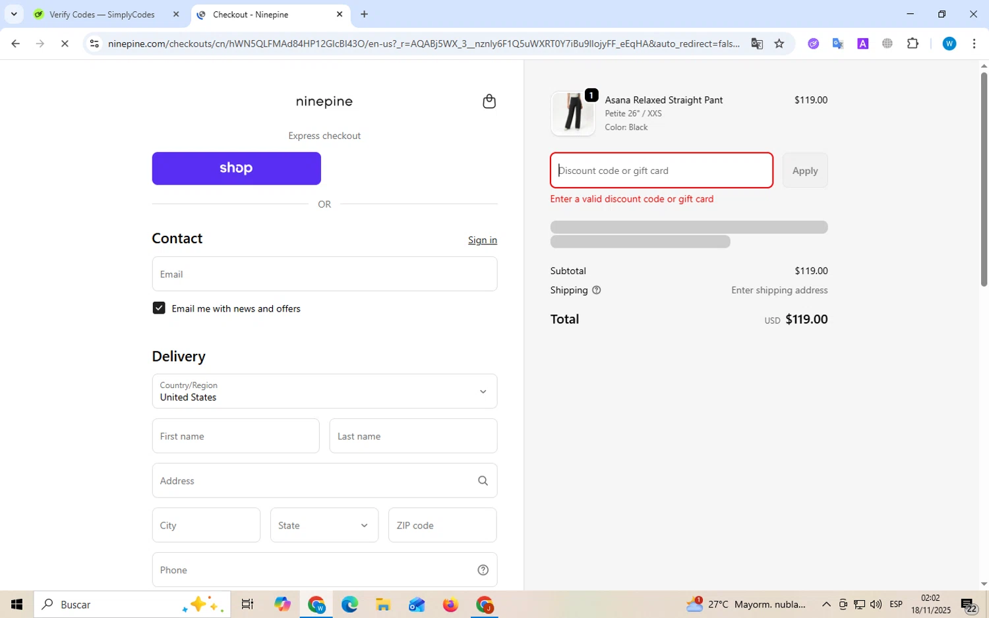Screen dimensions: 989x618
Task: Focus the City field
Action: point(206,525)
